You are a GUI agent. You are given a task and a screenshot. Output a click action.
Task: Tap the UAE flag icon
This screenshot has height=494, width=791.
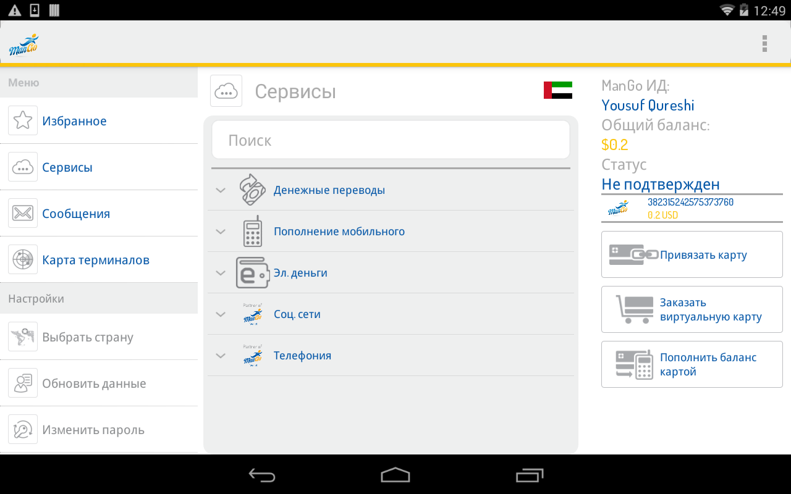click(558, 90)
